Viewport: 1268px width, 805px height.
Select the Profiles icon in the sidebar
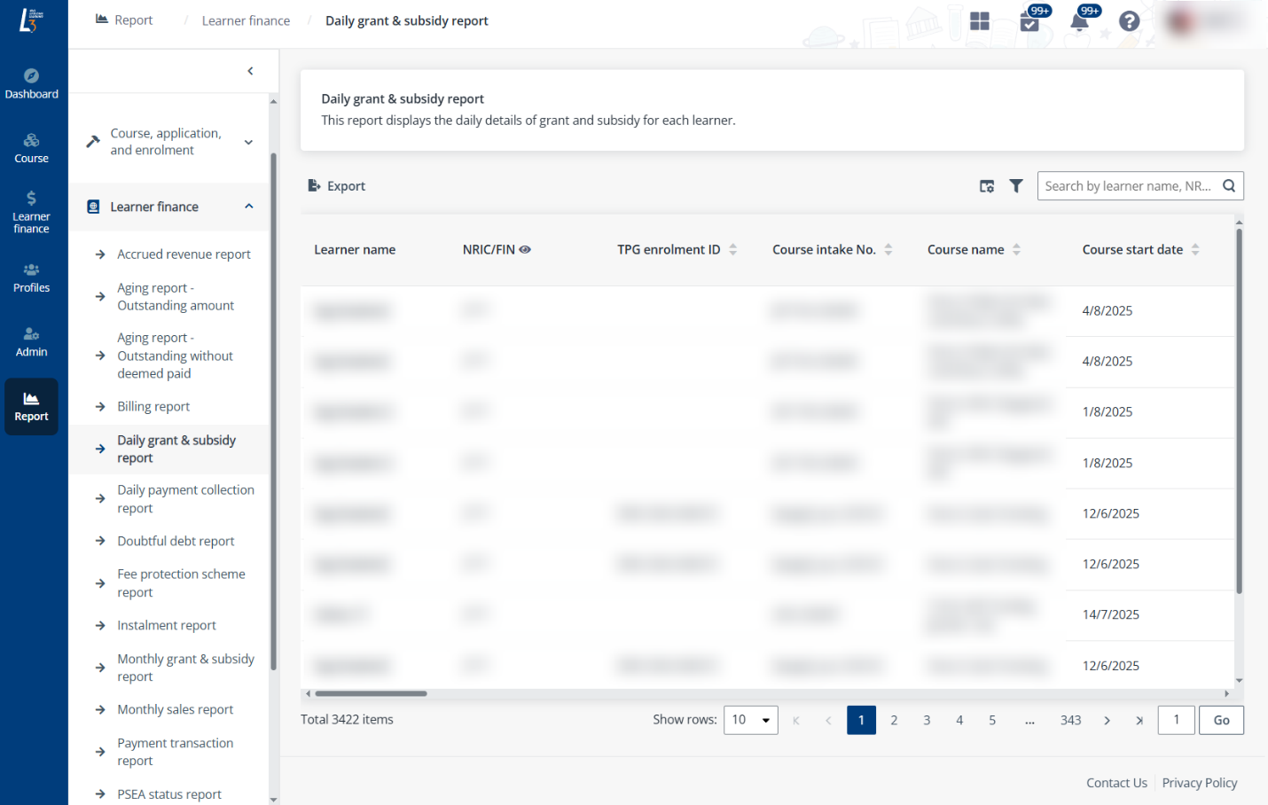(32, 277)
